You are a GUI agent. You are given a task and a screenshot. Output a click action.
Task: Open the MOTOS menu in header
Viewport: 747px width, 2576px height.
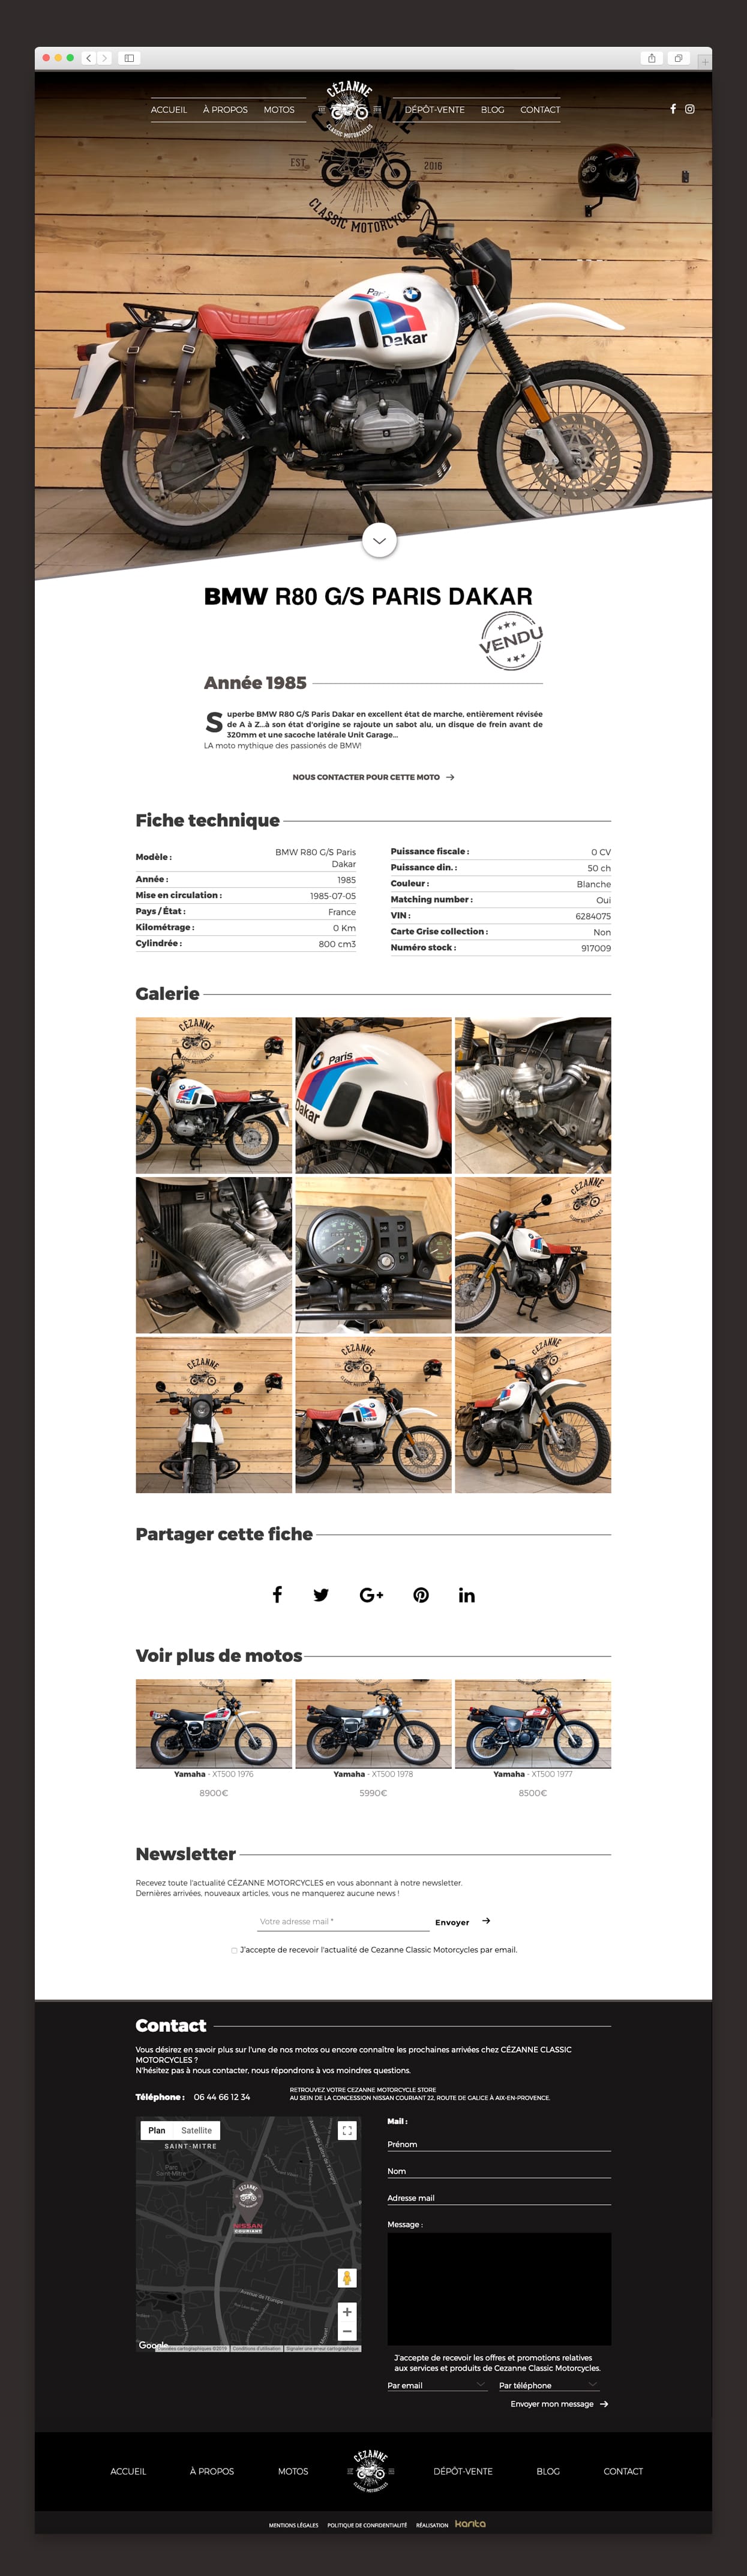point(278,110)
